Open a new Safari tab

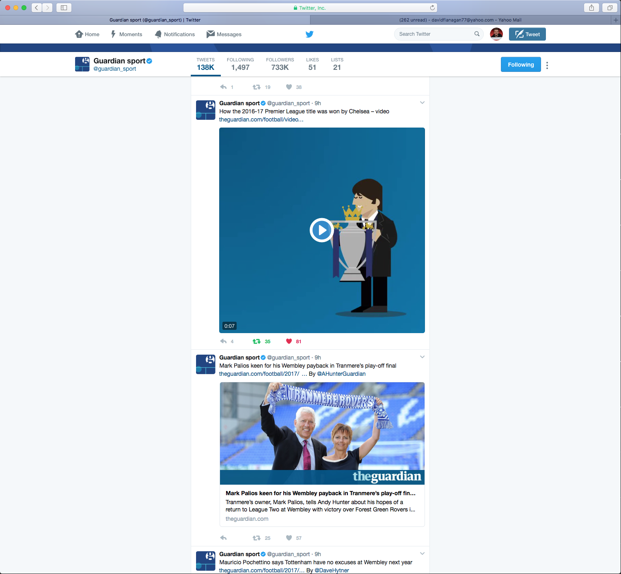616,20
